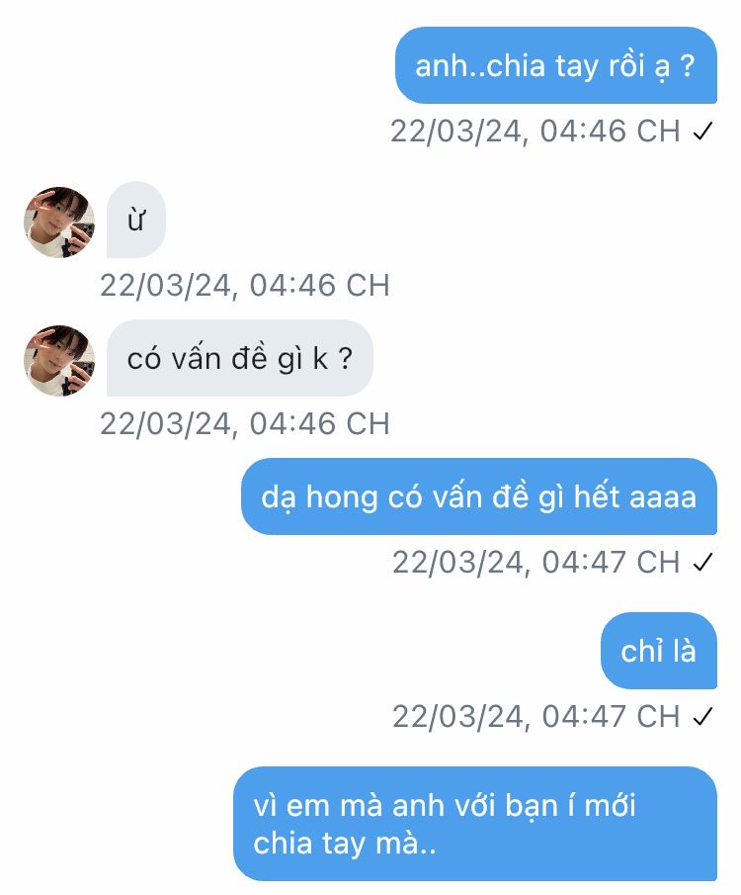Click the word "anh..chia" in the top message
This screenshot has width=741, height=895.
click(x=478, y=67)
